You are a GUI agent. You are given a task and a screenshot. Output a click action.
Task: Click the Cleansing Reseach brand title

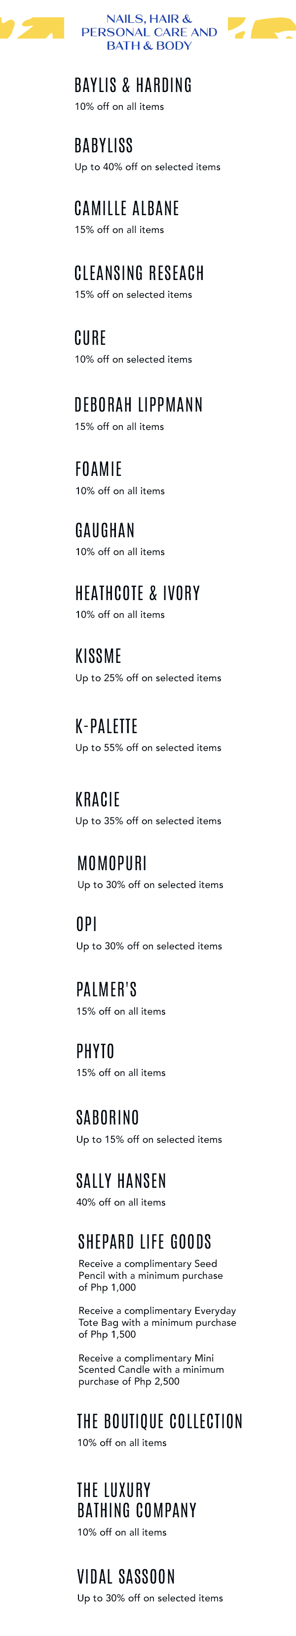coord(140,273)
